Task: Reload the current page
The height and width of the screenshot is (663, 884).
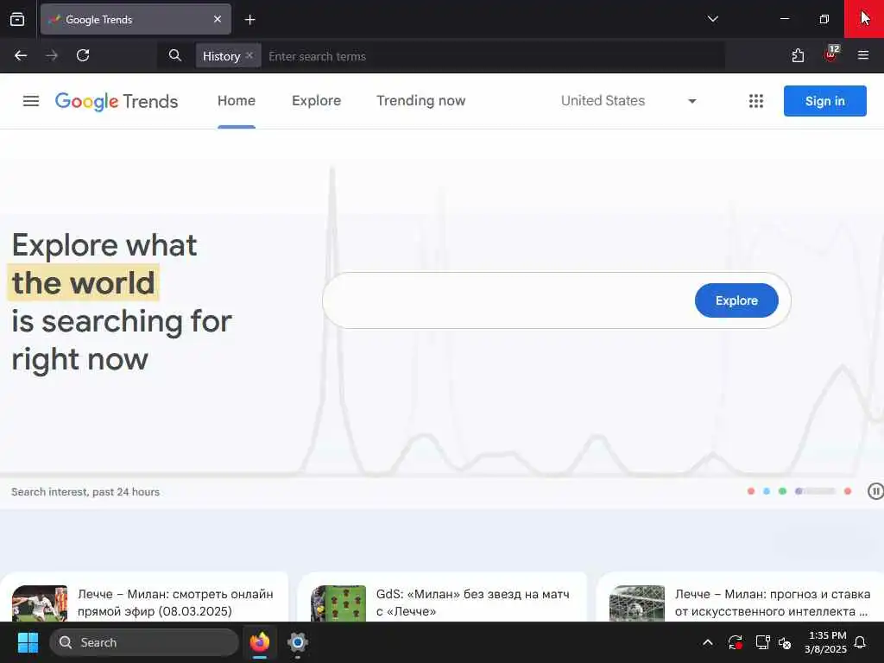Action: [x=83, y=55]
